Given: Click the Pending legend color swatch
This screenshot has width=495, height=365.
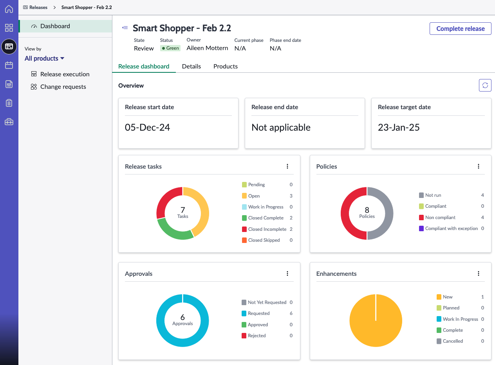Looking at the screenshot, I should tap(244, 185).
